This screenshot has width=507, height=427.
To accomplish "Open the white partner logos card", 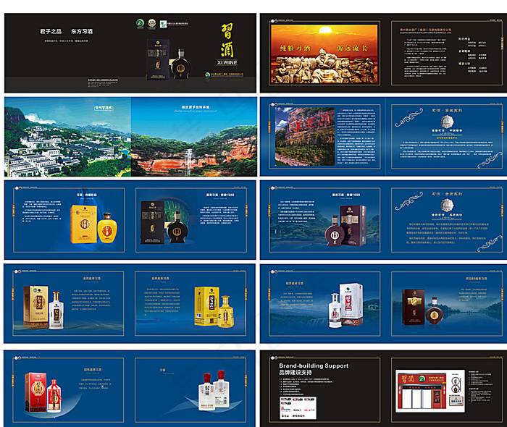I will pos(298,407).
